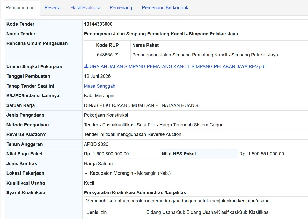This screenshot has width=308, height=219.
Task: Click the 'Memenuhi ketentuan peraturan perundang-undangan' sentence
Action: click(178, 201)
